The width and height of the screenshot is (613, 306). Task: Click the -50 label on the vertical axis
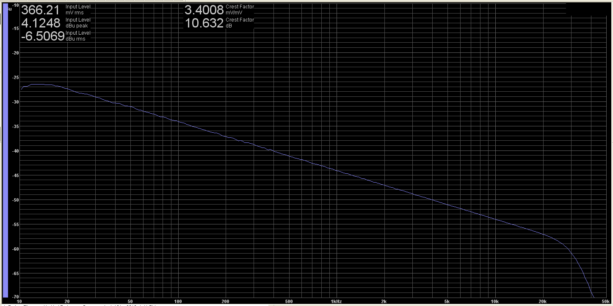[16, 200]
